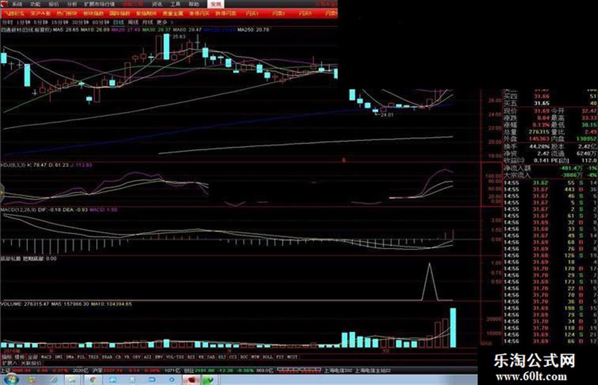Image resolution: width=598 pixels, height=385 pixels.
Task: Apply the RSI indicator tab
Action: tap(190, 357)
